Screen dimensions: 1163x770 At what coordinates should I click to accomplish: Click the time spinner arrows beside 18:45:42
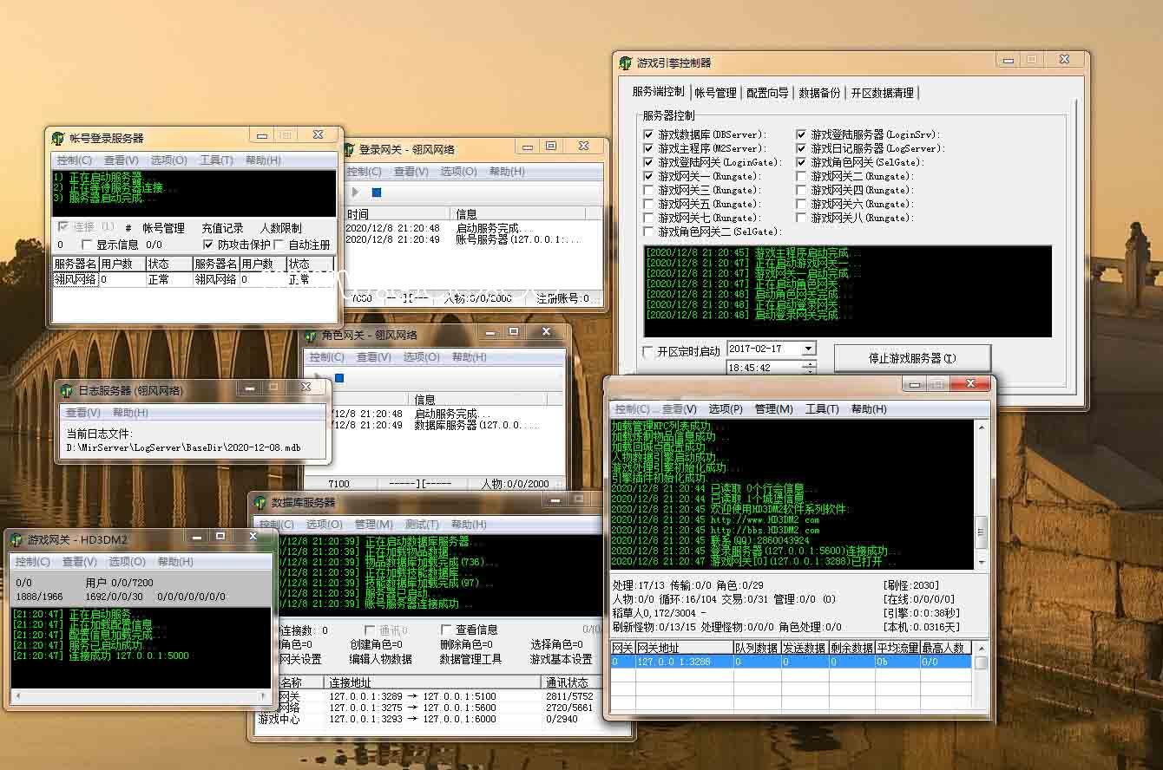click(x=809, y=368)
